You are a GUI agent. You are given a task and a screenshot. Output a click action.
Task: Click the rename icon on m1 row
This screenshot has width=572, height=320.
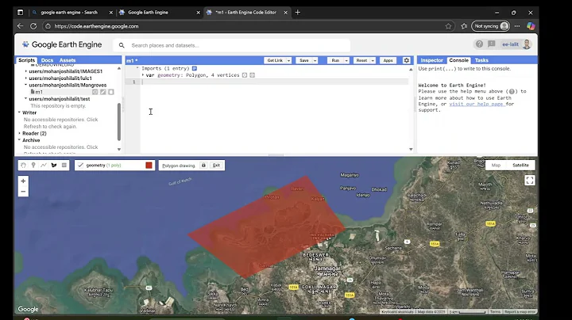(x=102, y=92)
